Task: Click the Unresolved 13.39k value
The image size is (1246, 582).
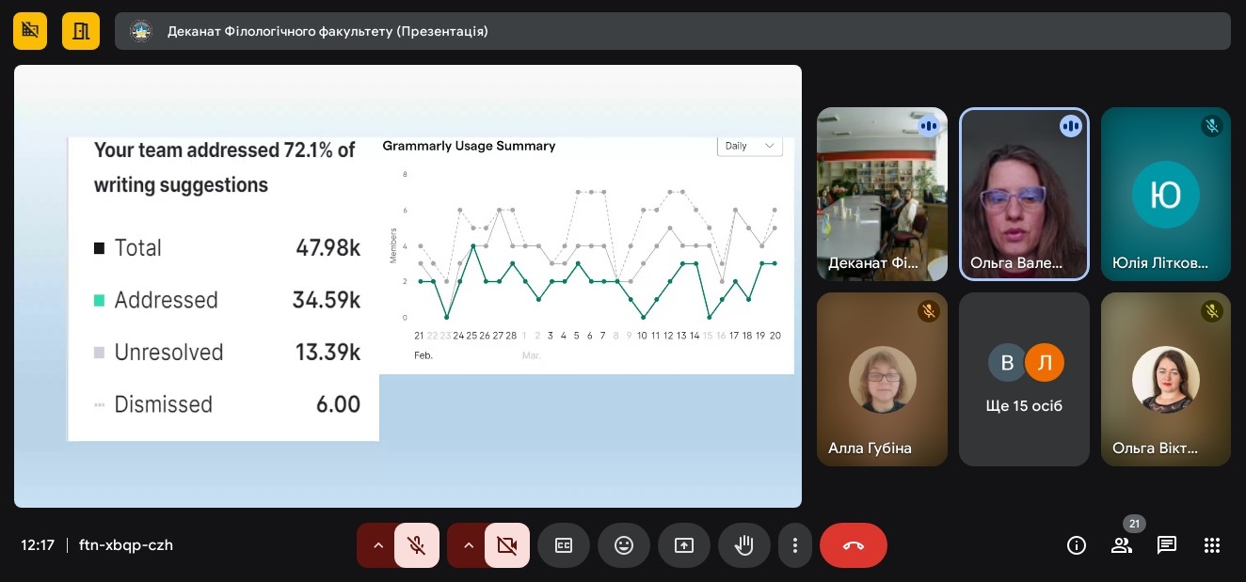Action: (x=327, y=353)
